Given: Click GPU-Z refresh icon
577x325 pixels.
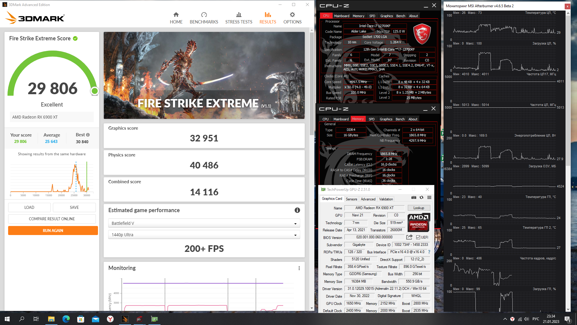Looking at the screenshot, I should tap(421, 197).
